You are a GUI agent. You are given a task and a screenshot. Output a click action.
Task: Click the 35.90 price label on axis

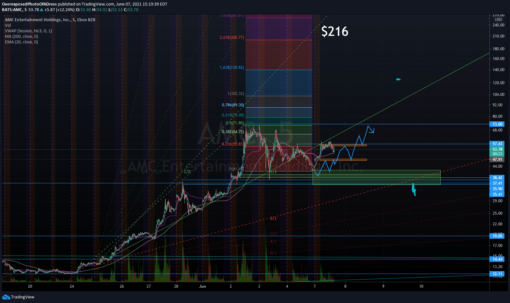pyautogui.click(x=497, y=189)
